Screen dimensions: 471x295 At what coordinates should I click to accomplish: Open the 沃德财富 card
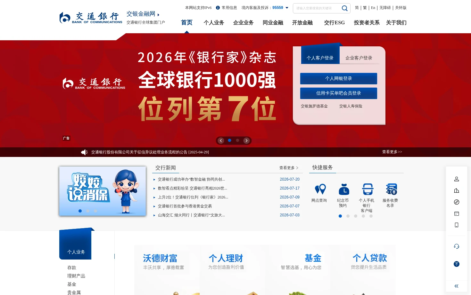point(167,270)
